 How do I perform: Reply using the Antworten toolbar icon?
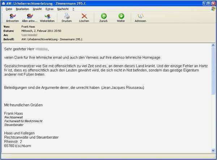point(12,18)
